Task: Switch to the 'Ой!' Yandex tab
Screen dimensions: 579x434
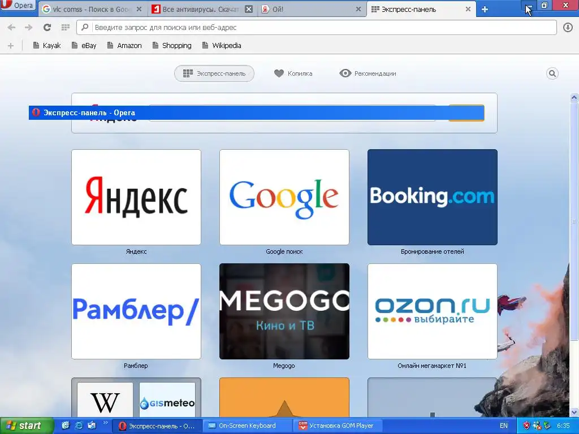Action: point(312,9)
